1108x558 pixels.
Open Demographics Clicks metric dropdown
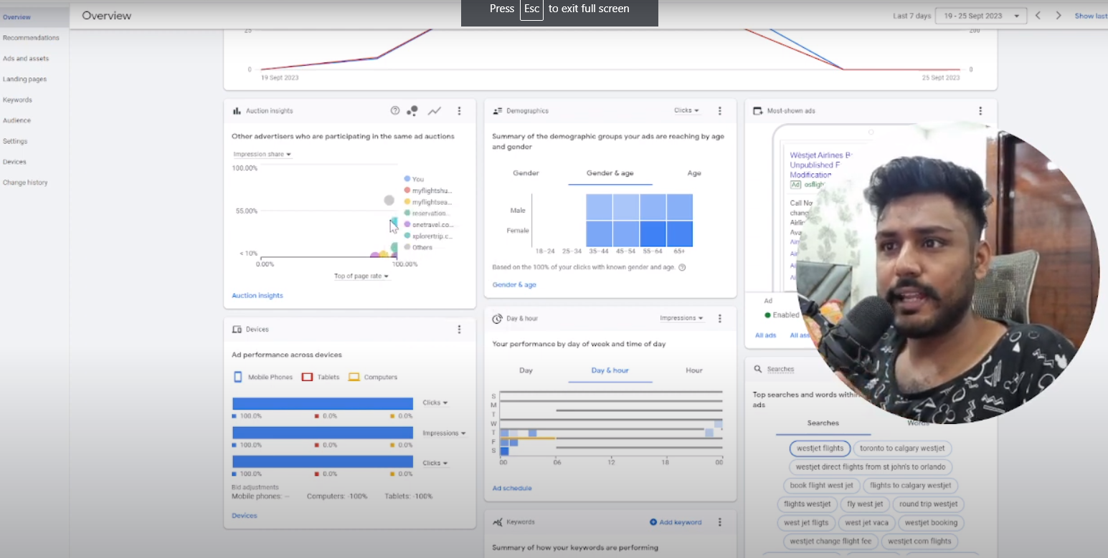click(x=686, y=110)
